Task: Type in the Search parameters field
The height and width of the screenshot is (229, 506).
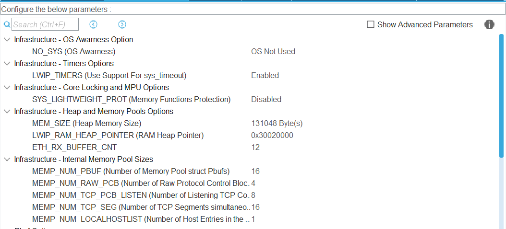Action: 45,24
